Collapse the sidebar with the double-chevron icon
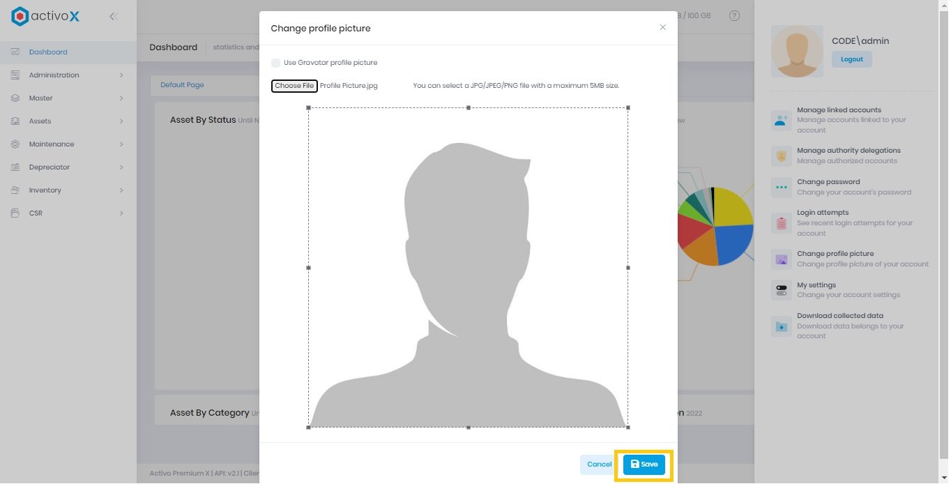This screenshot has width=951, height=484. (x=114, y=16)
